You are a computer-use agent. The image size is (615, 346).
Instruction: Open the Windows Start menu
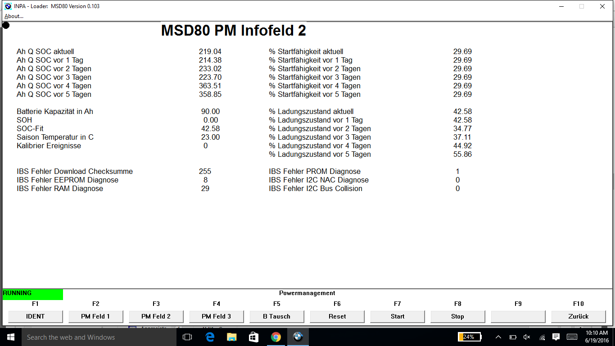pos(10,337)
